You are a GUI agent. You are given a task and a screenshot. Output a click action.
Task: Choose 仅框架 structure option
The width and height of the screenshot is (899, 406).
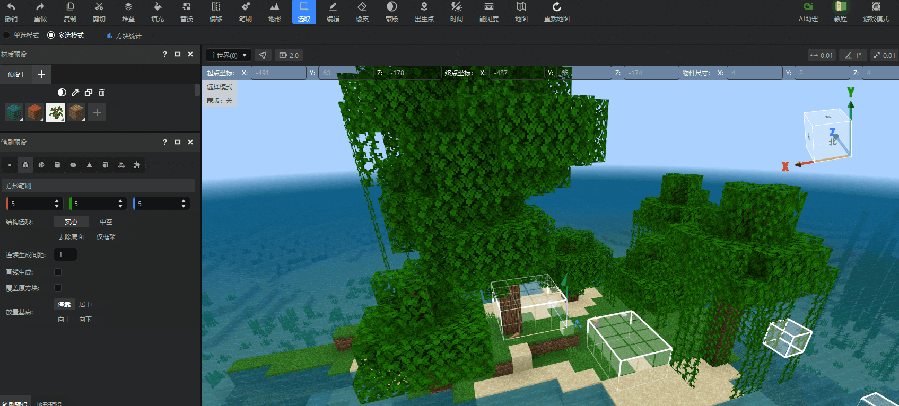[x=106, y=236]
